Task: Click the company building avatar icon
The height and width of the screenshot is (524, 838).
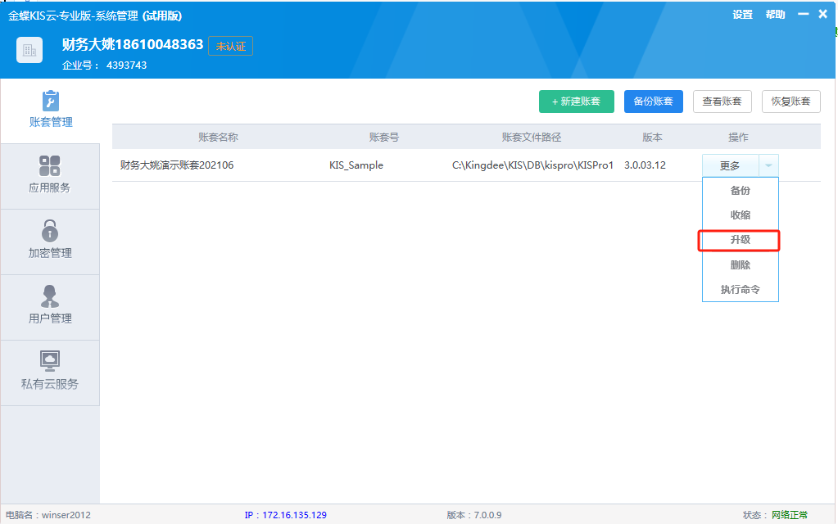Action: pyautogui.click(x=29, y=51)
